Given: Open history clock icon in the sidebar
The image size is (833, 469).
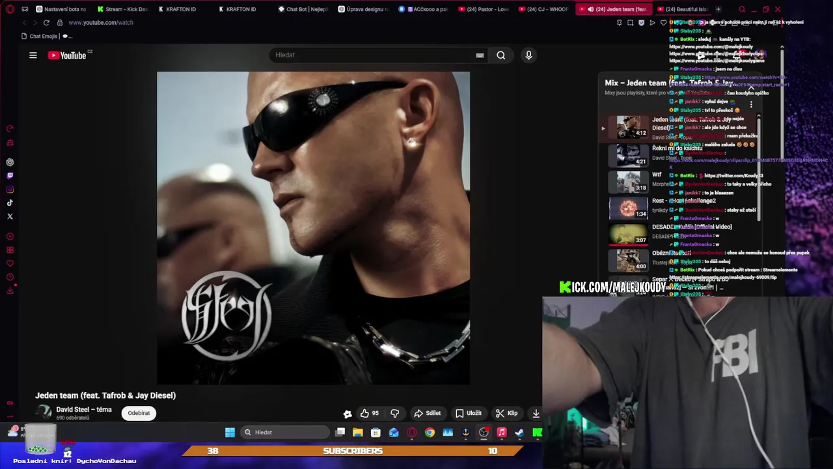Looking at the screenshot, I should point(10,277).
